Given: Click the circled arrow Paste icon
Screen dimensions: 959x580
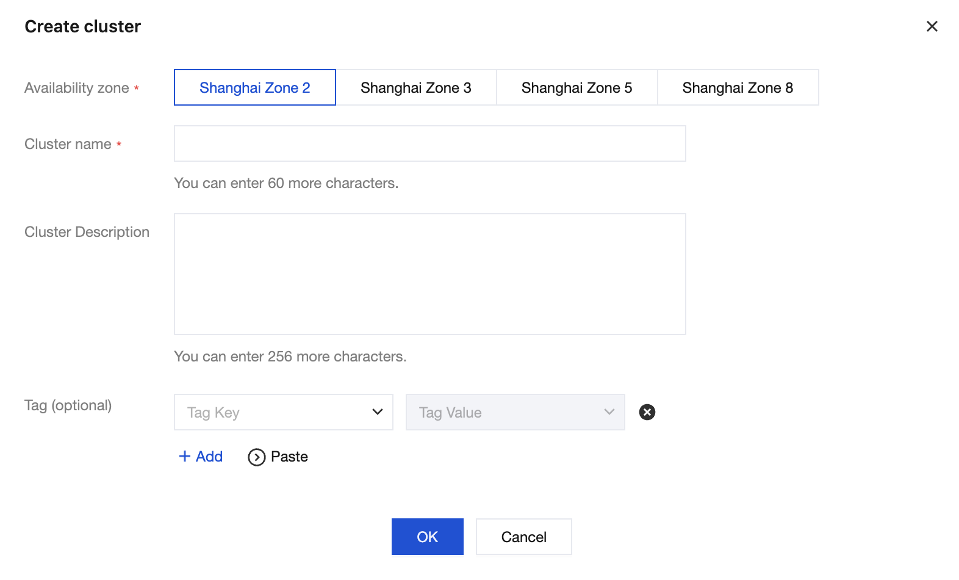Looking at the screenshot, I should point(256,457).
